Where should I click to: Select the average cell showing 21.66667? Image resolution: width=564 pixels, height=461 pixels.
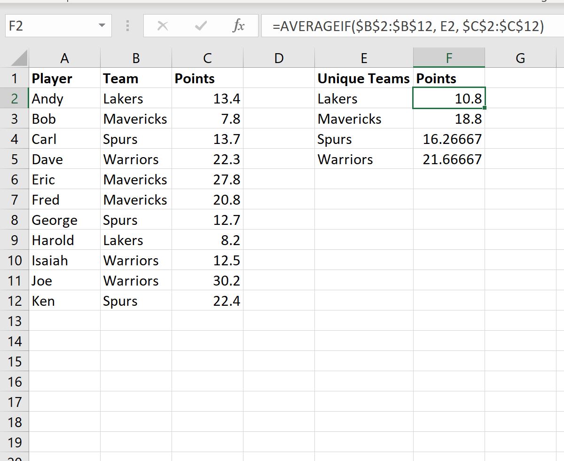coord(449,159)
